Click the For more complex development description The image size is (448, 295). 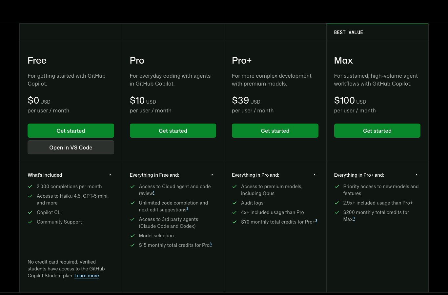[x=272, y=80]
